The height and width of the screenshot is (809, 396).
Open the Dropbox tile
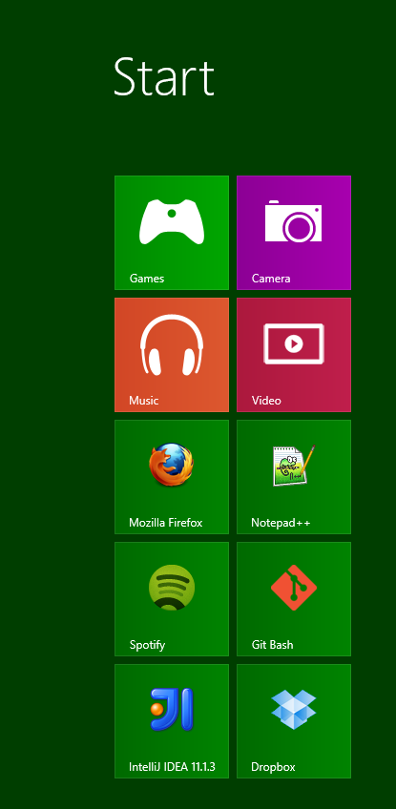[x=294, y=721]
